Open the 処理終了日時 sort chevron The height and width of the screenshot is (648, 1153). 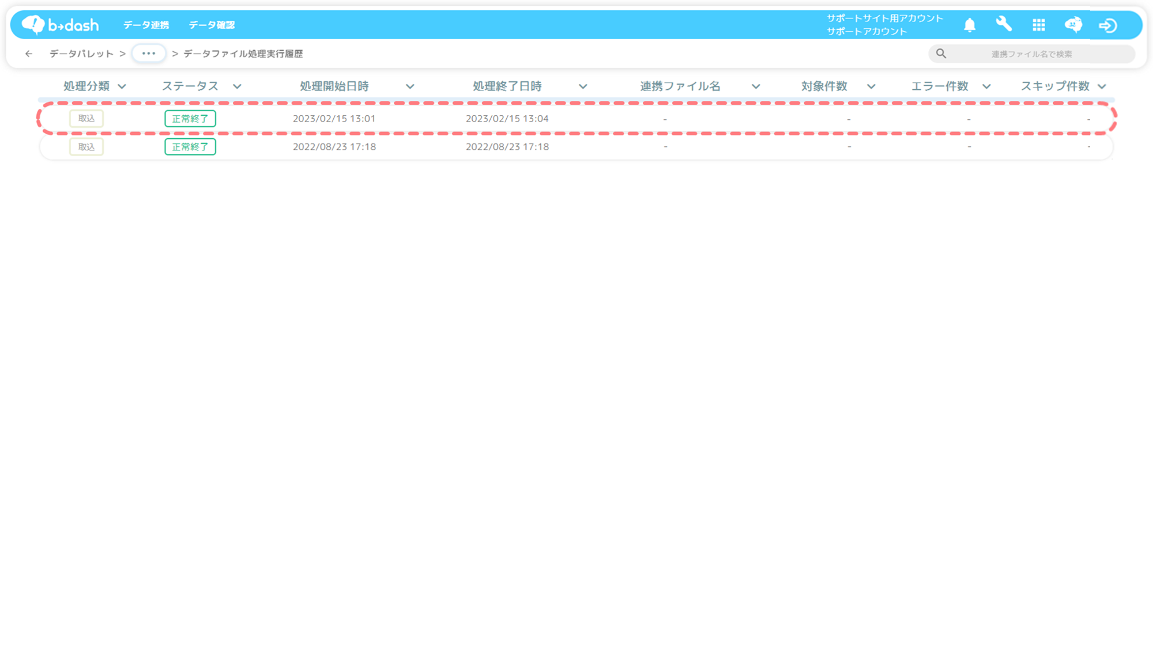tap(583, 86)
